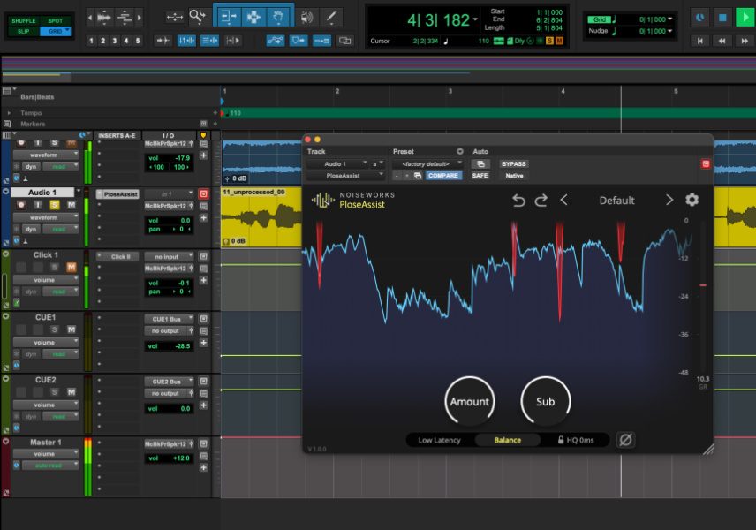Click PloseAssist redo arrow
Image resolution: width=756 pixels, height=530 pixels.
pos(541,201)
